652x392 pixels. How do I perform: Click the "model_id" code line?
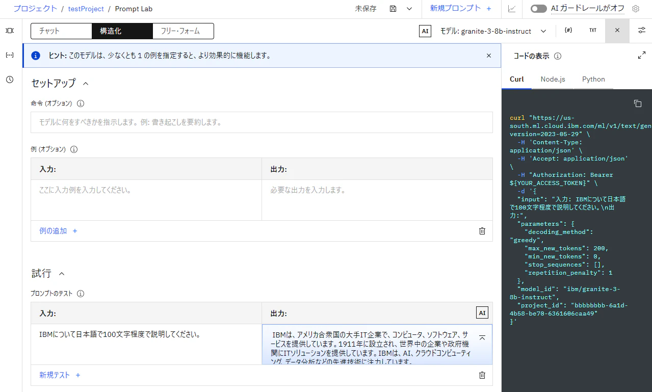[565, 293]
